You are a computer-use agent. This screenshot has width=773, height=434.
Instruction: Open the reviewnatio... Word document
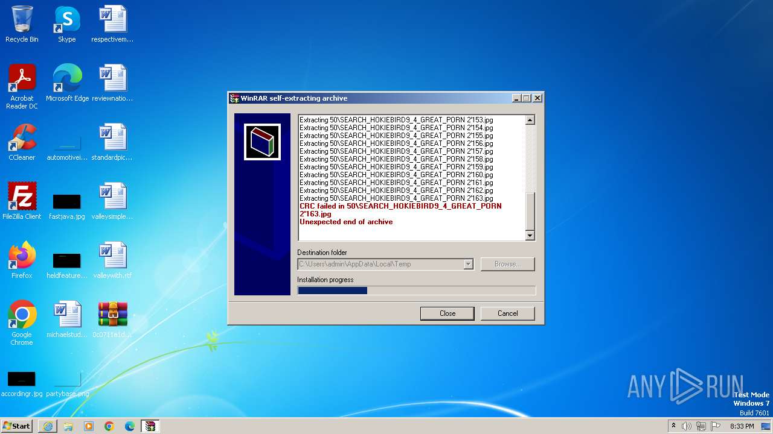coord(112,83)
